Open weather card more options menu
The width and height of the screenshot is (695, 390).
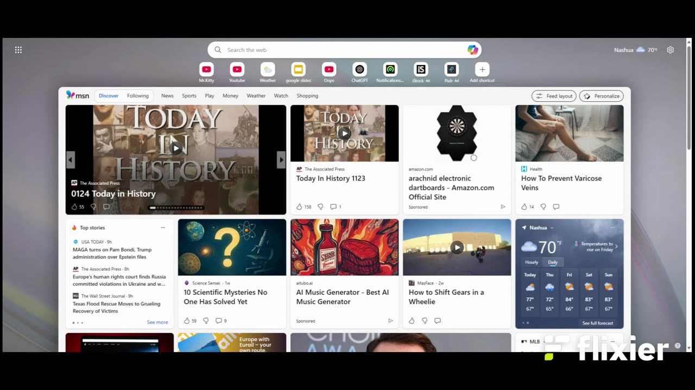612,227
